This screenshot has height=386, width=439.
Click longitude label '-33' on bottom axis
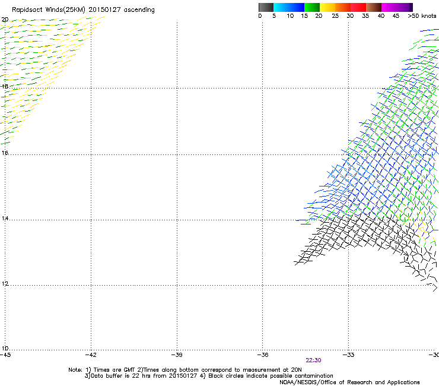(349, 355)
